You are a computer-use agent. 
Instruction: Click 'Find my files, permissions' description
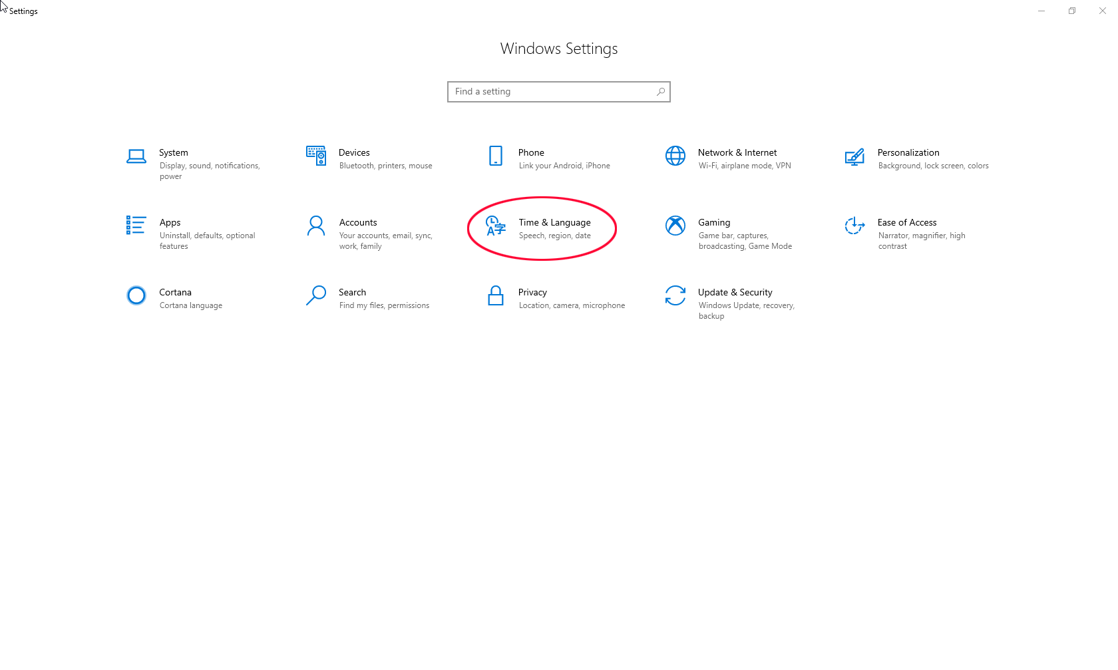tap(384, 305)
